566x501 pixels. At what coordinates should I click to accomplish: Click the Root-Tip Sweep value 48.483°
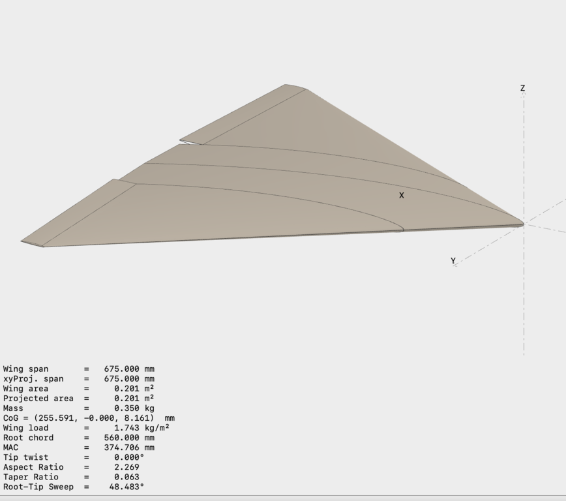pyautogui.click(x=127, y=487)
